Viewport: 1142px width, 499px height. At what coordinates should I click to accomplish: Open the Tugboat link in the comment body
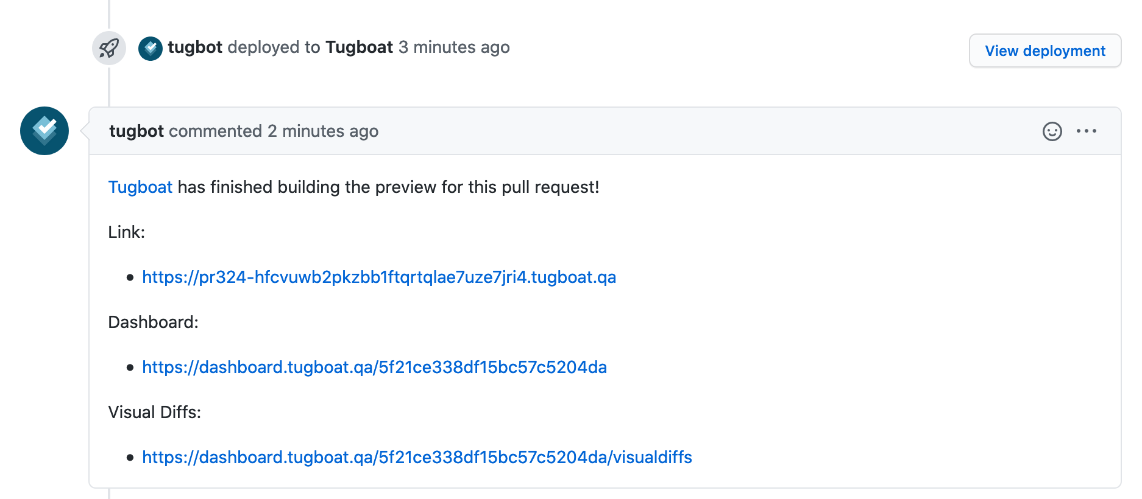coord(140,187)
